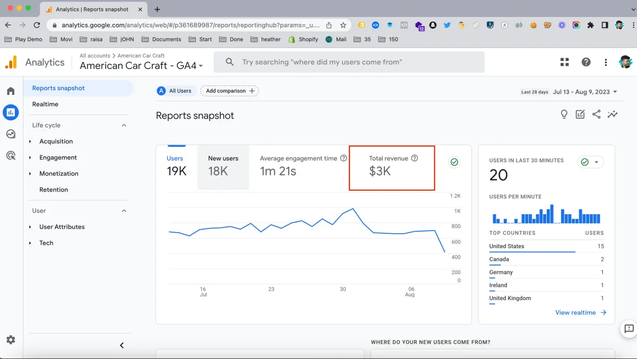Viewport: 637px width, 359px height.
Task: Expand the Tech tree item
Action: pos(30,243)
